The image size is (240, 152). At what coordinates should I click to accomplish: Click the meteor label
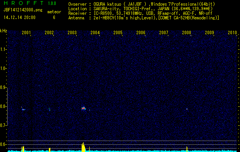(x=54, y=12)
